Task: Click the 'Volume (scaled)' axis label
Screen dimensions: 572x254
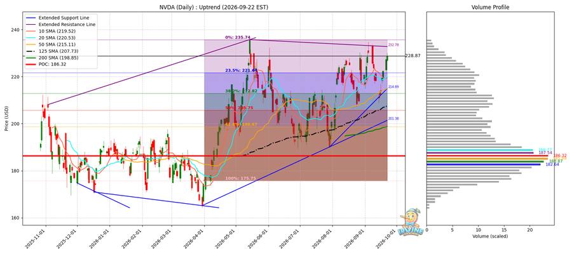Action: click(490, 236)
